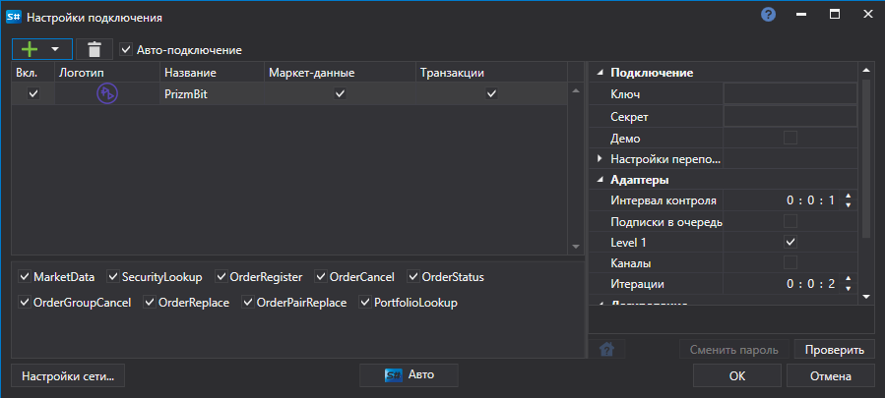Toggle the OrderRegister checkbox
Viewport: 885px width, 398px height.
coord(221,277)
